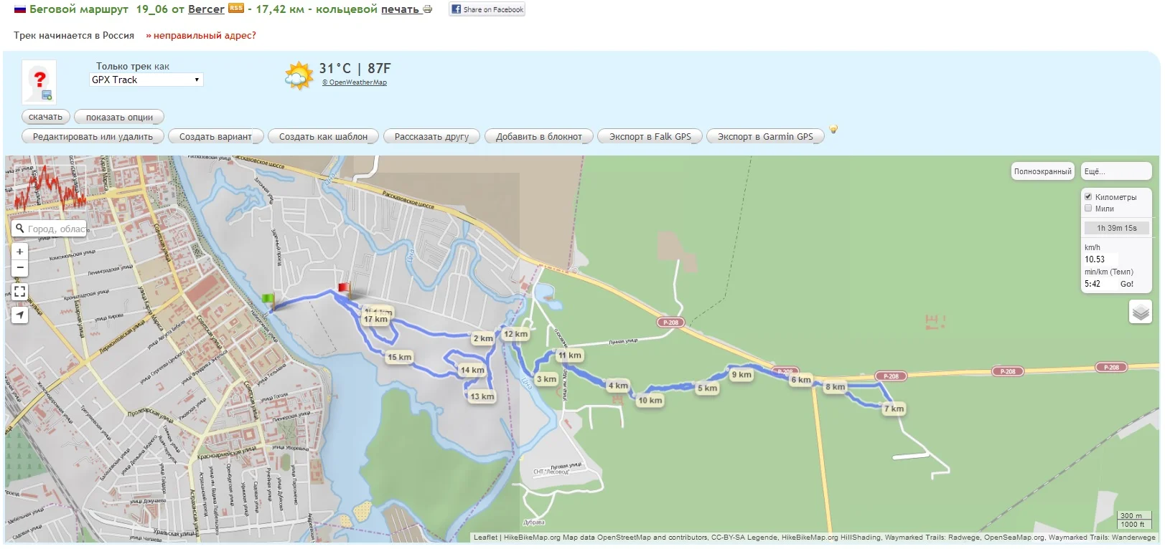Toggle map fullscreen view icon

pos(20,292)
